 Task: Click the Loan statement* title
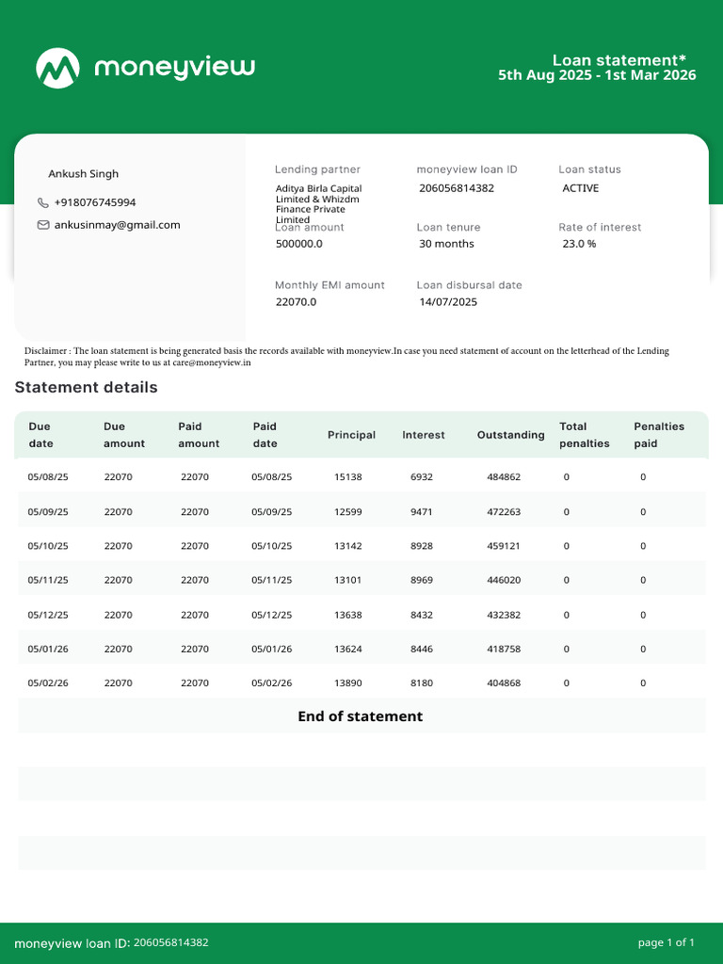click(619, 60)
